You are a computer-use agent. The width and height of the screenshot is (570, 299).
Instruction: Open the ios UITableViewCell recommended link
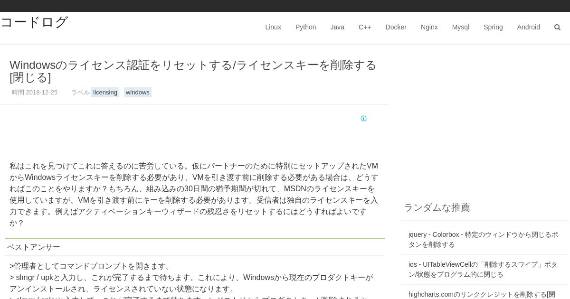484,270
